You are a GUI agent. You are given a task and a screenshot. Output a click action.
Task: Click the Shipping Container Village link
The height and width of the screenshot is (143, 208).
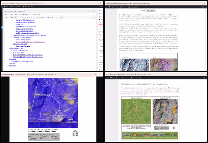coord(25,29)
